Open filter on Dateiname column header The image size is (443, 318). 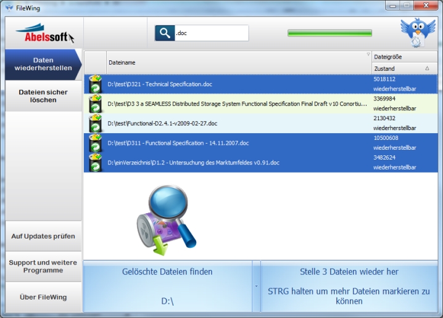tap(368, 55)
